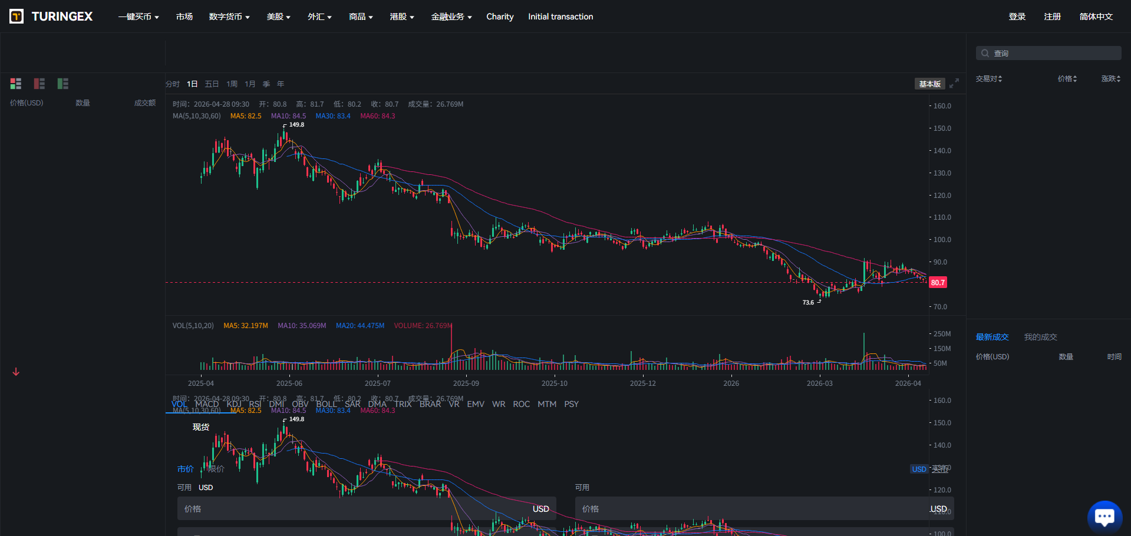
Task: Click the 注册 register link
Action: (1052, 17)
